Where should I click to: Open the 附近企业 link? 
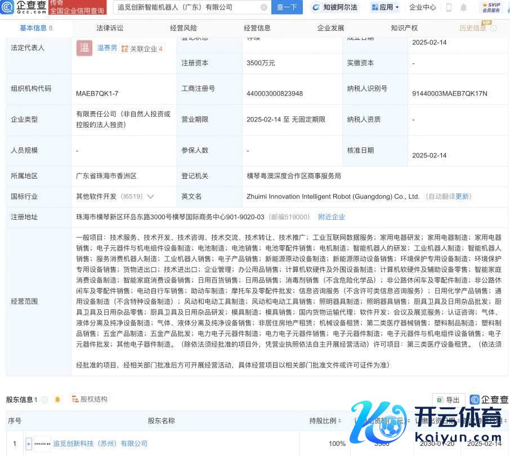point(332,217)
